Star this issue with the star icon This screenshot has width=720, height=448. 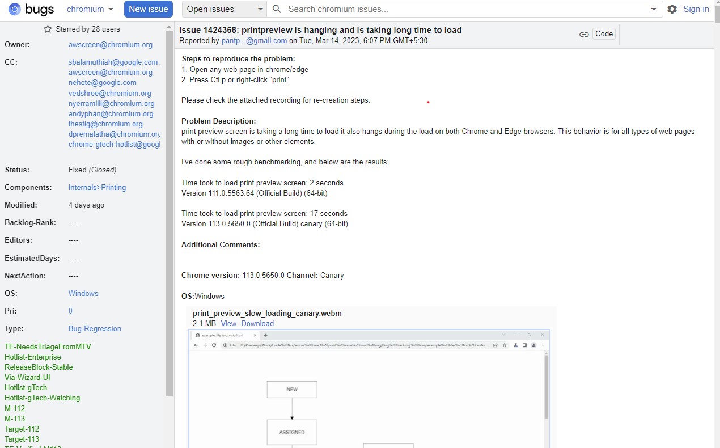pyautogui.click(x=48, y=29)
